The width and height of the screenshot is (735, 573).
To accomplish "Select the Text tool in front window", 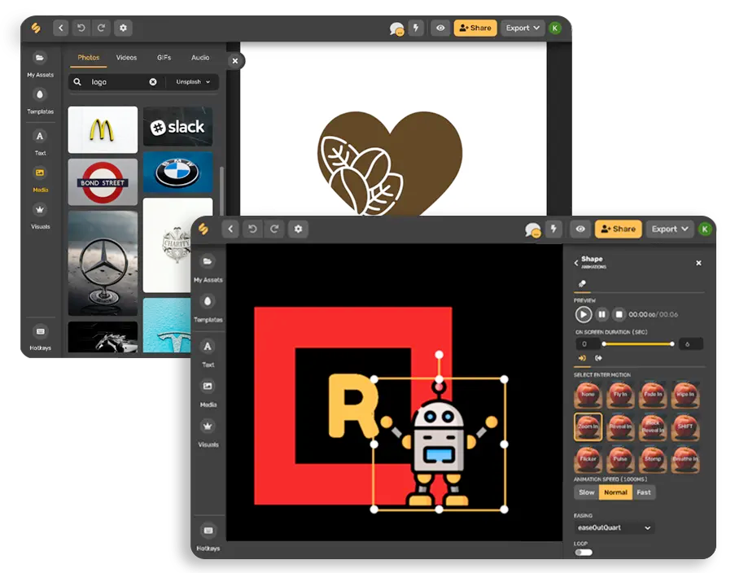I will coord(208,353).
